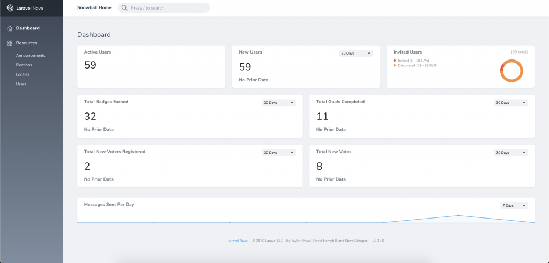Click the Snowball Home link
Image resolution: width=549 pixels, height=263 pixels.
click(94, 8)
